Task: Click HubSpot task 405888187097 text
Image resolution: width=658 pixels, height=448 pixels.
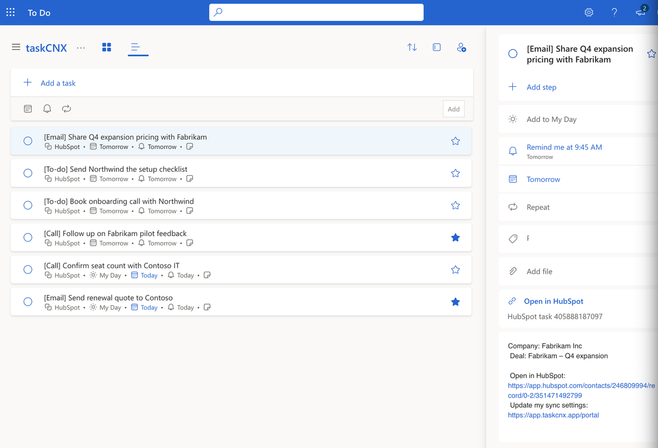Action: (x=555, y=316)
